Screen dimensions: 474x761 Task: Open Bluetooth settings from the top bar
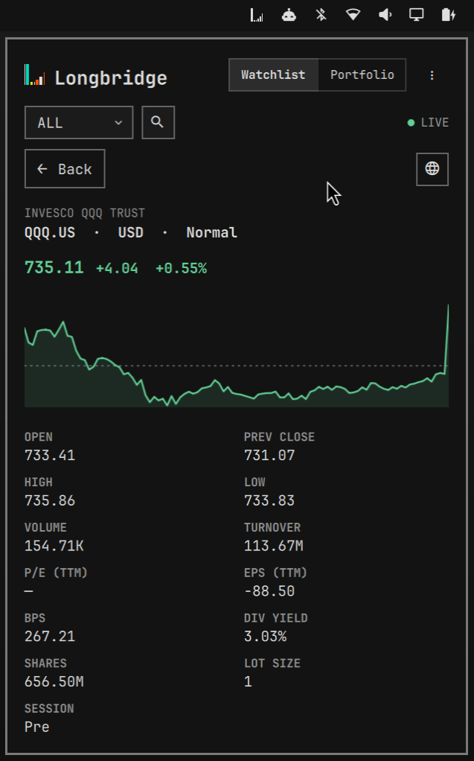click(321, 15)
